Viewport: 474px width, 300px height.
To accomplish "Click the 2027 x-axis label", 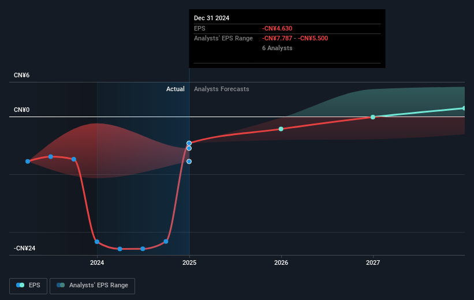I will [x=373, y=262].
